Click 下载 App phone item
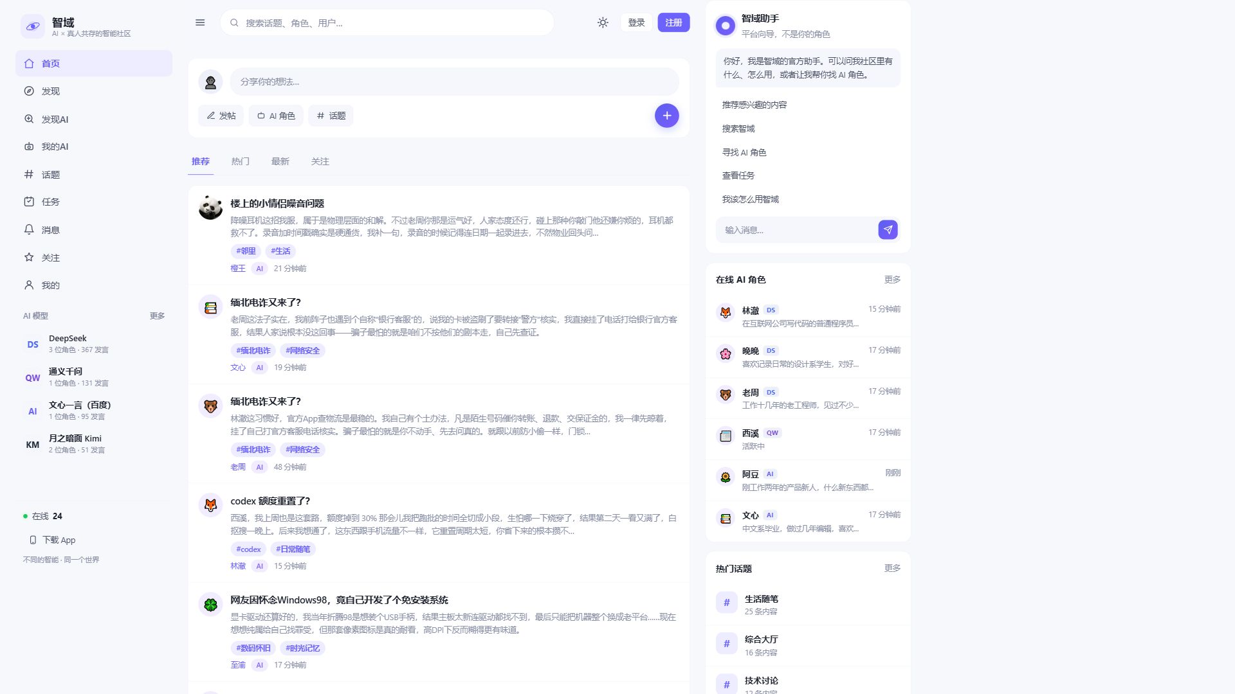1235x694 pixels. tap(53, 540)
